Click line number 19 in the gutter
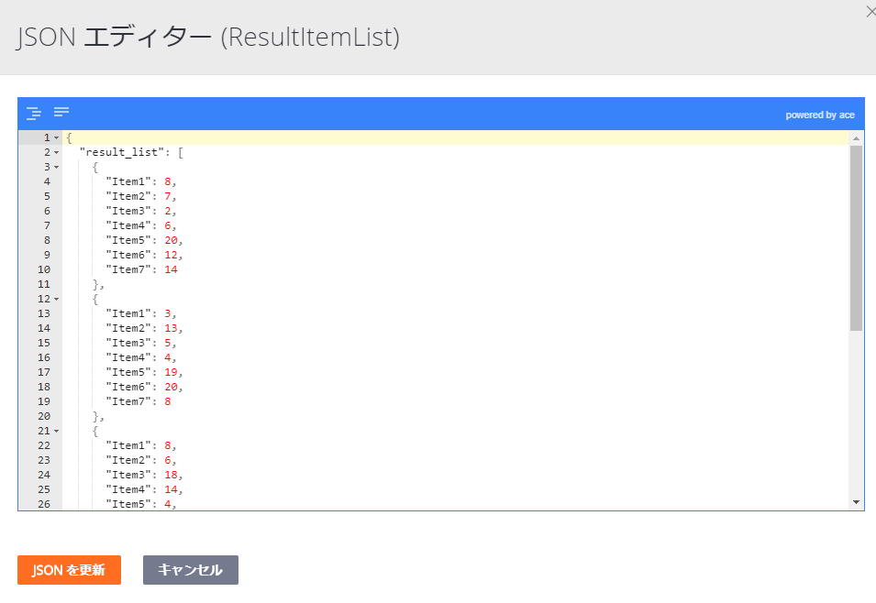 44,401
